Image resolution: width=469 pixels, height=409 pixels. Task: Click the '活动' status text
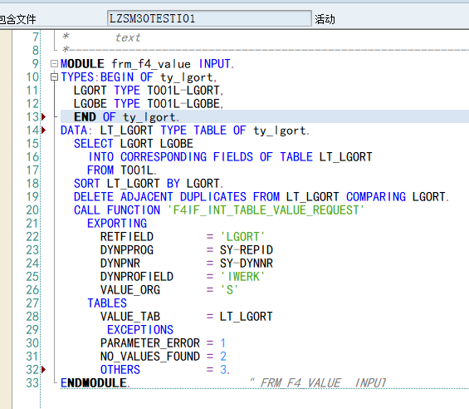click(325, 19)
